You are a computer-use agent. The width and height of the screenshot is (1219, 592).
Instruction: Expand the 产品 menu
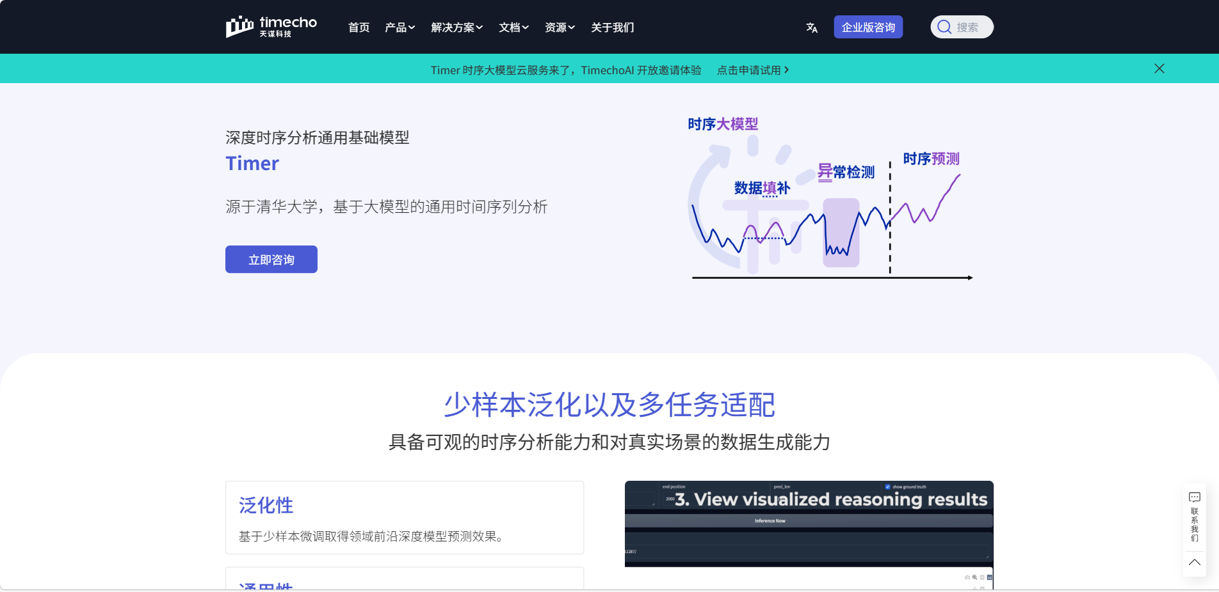coord(400,27)
